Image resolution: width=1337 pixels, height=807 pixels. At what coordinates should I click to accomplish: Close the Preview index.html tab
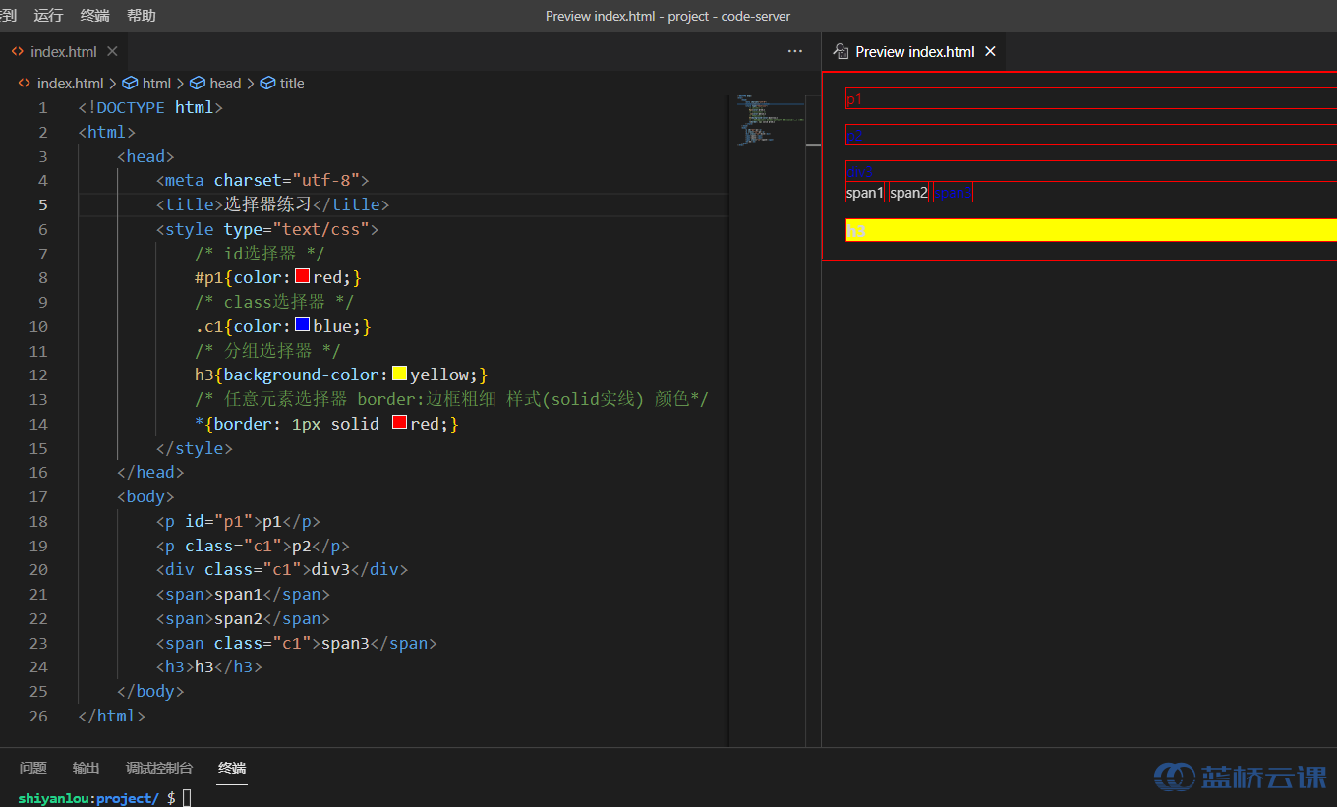click(990, 51)
